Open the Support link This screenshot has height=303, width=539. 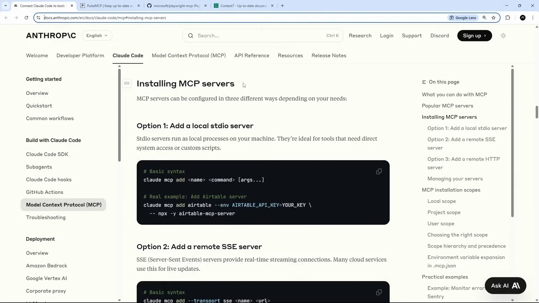[x=412, y=36]
